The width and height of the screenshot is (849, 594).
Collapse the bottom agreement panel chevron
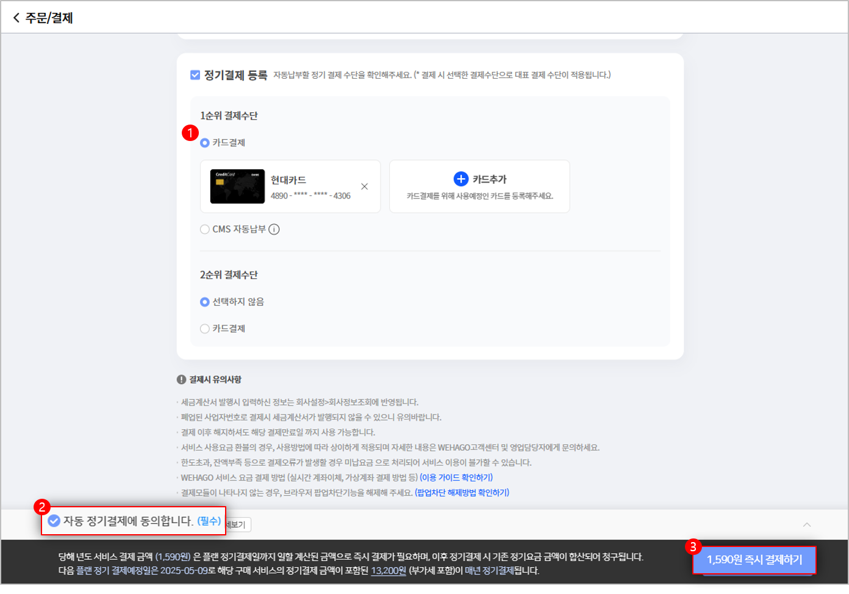(806, 524)
